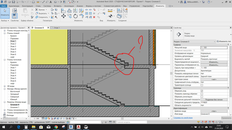Screen dimensions: 232x130
Task: Open the Aligned Dimension measure tool
Action: tap(110, 10)
